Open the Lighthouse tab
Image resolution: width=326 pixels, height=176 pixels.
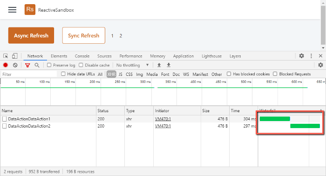click(211, 56)
